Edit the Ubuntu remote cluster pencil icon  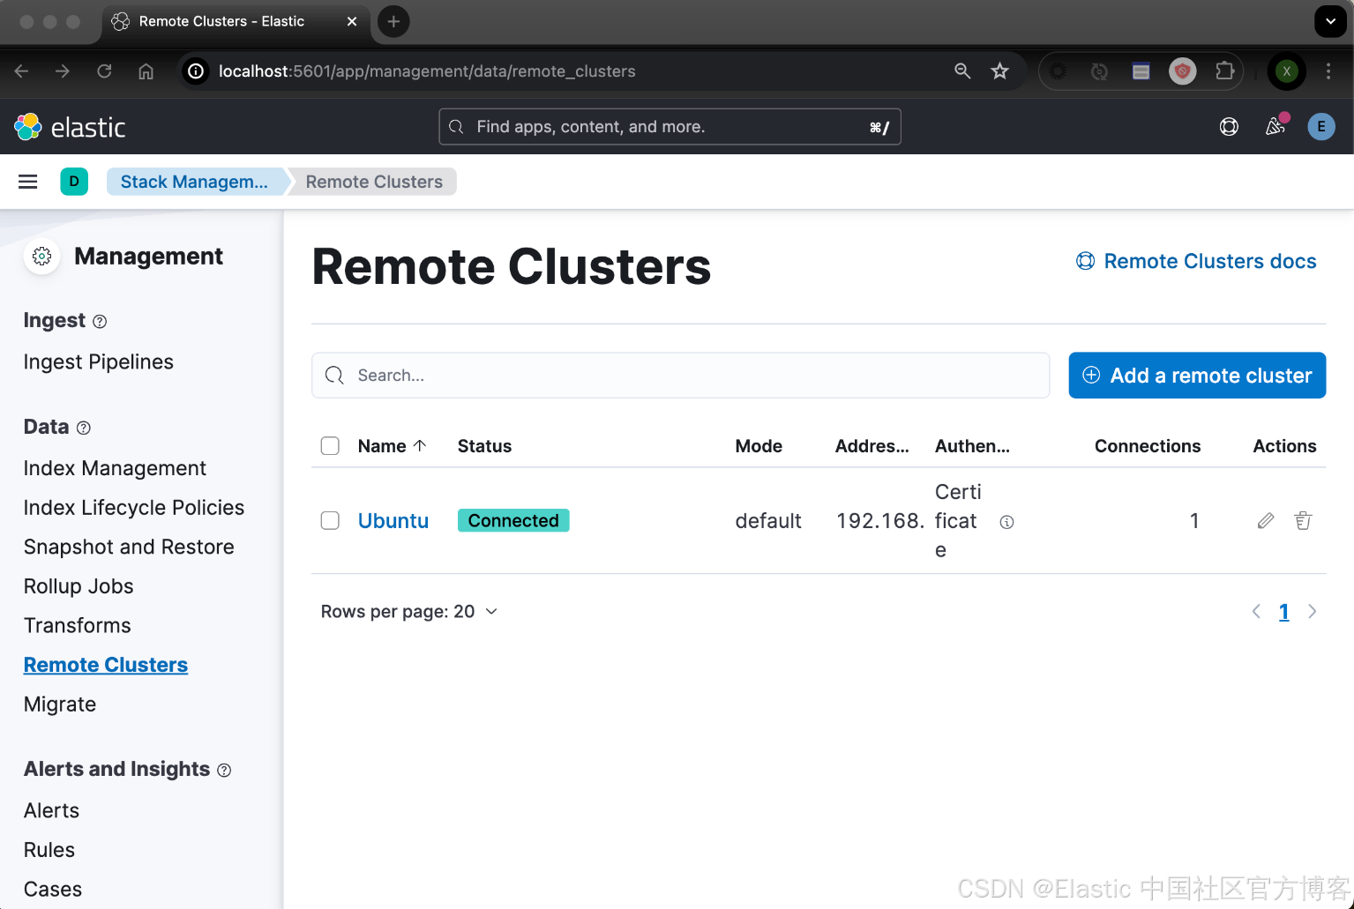point(1266,521)
